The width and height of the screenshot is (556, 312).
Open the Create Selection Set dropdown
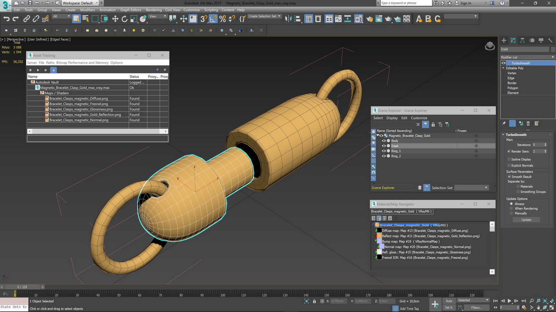(264, 16)
